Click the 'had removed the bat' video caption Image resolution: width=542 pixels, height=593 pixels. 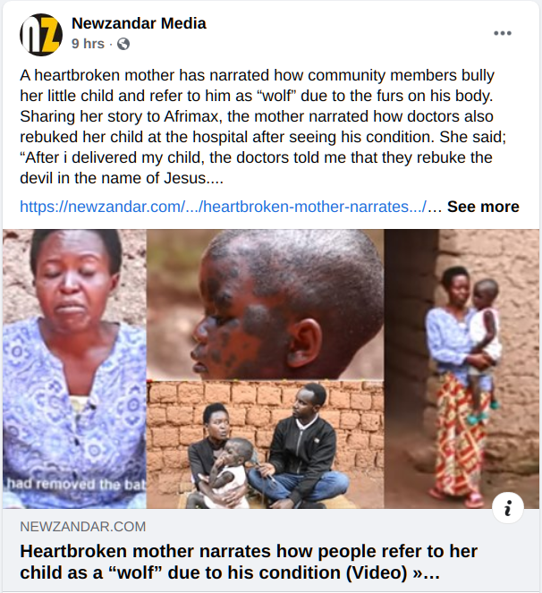(x=76, y=484)
